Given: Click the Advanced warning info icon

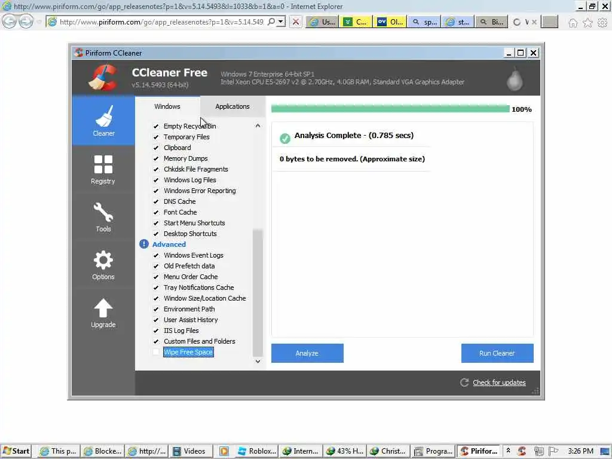Looking at the screenshot, I should click(144, 244).
